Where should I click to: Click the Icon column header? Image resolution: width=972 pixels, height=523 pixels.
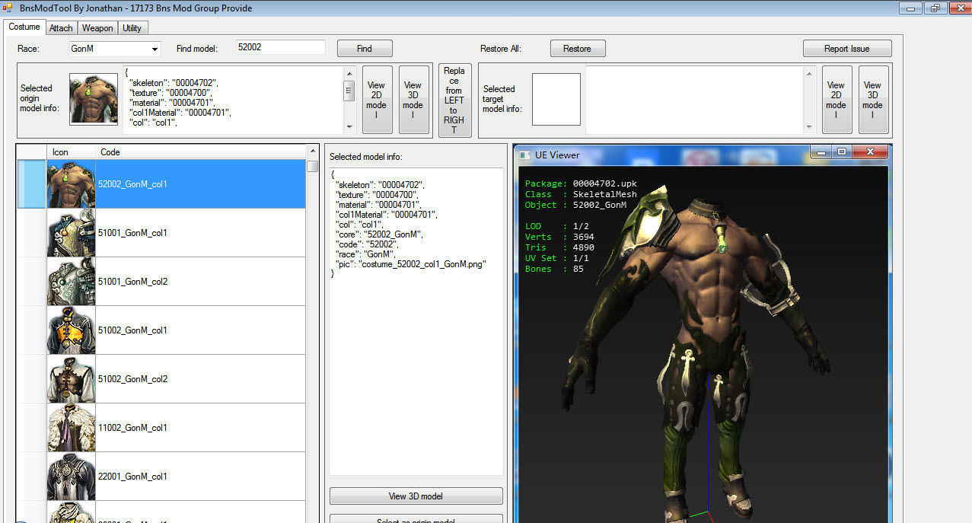point(71,152)
